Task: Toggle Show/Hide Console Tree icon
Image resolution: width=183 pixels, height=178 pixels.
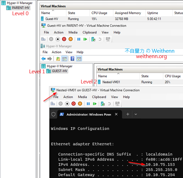Action: [64, 58]
